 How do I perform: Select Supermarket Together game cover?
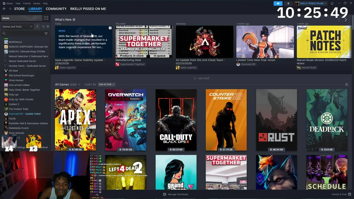(x=226, y=172)
